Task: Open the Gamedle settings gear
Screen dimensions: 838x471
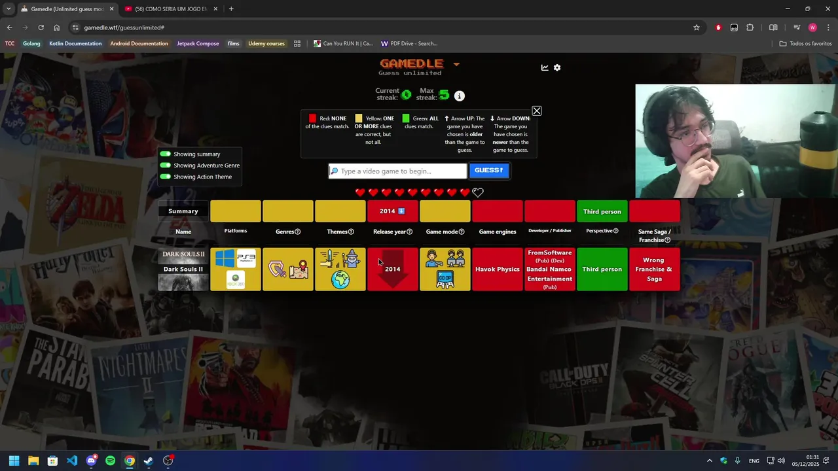Action: pos(557,67)
